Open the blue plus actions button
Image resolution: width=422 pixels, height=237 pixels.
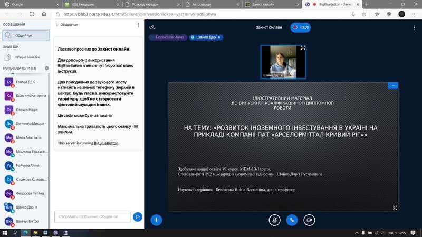[156, 220]
